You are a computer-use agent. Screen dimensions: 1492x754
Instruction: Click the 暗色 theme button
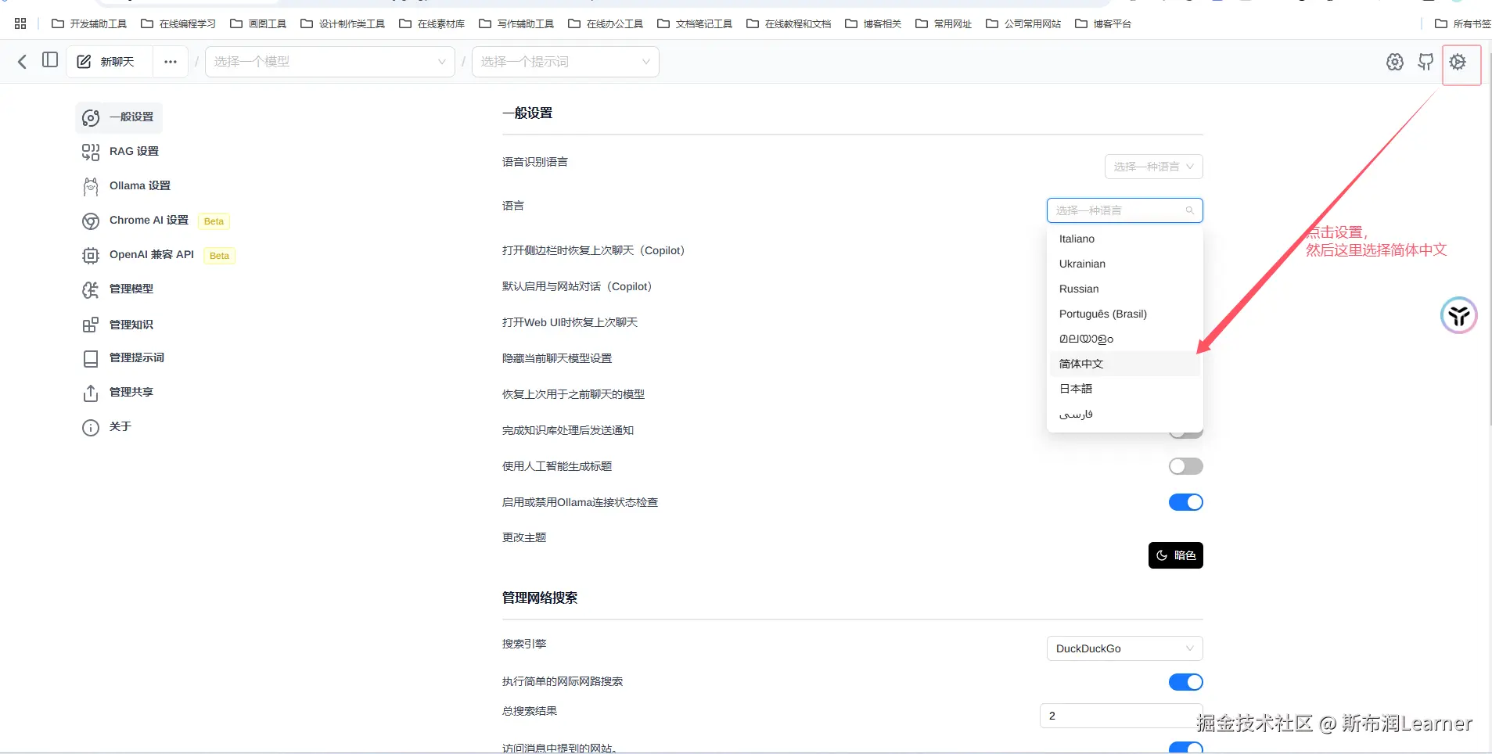1176,555
